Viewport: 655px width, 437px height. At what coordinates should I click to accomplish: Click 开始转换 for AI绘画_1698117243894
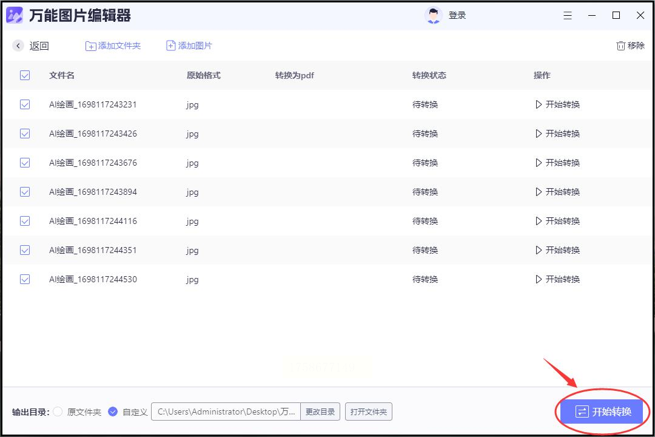click(558, 192)
